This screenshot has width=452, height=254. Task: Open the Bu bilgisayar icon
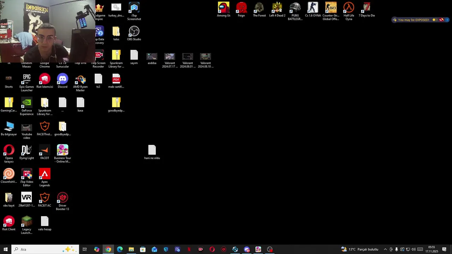[9, 128]
